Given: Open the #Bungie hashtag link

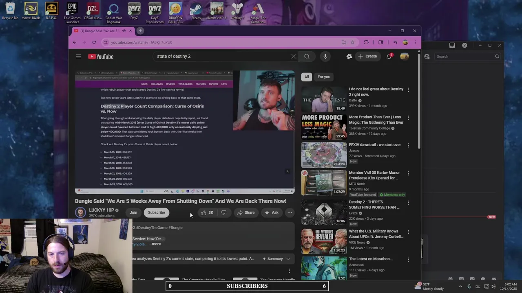Looking at the screenshot, I should pyautogui.click(x=175, y=227).
